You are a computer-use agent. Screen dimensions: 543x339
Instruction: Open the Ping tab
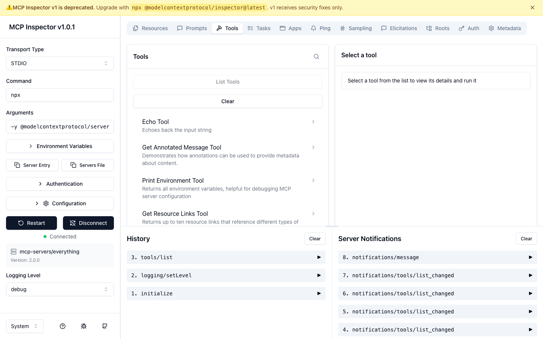click(321, 28)
